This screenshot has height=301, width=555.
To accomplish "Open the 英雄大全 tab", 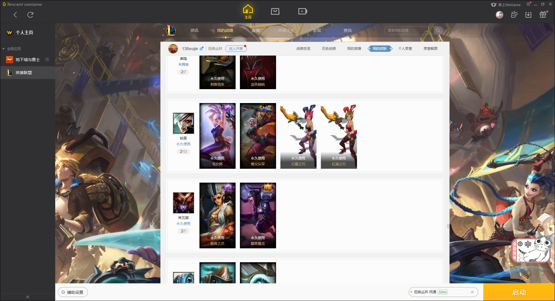I will [286, 30].
